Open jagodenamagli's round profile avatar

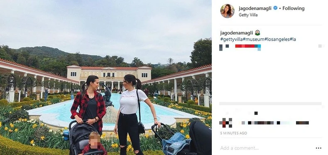pyautogui.click(x=227, y=11)
